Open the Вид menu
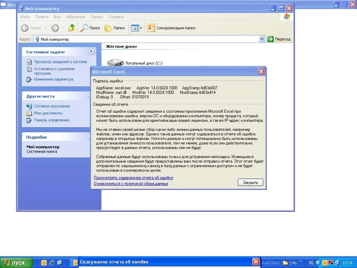 57,17
